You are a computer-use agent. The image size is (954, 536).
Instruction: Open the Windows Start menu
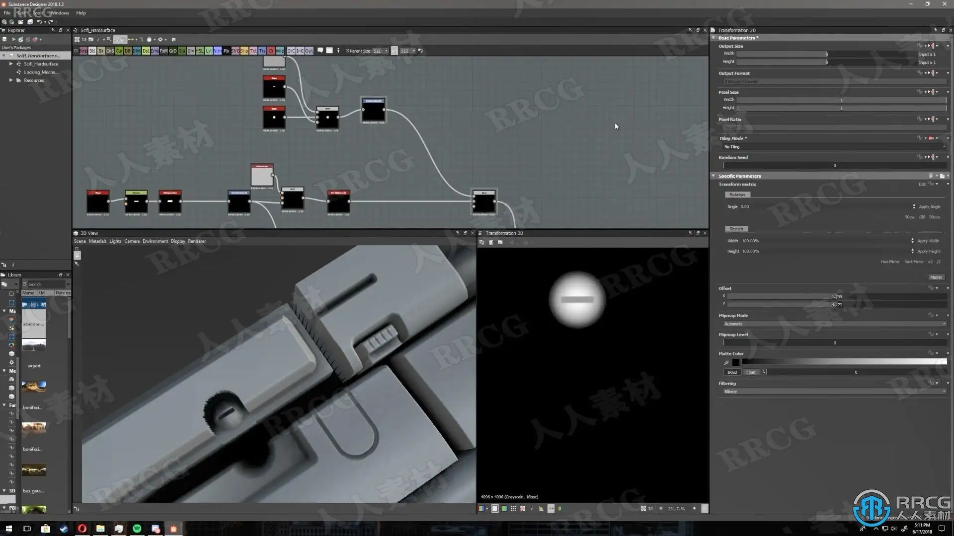(8, 529)
